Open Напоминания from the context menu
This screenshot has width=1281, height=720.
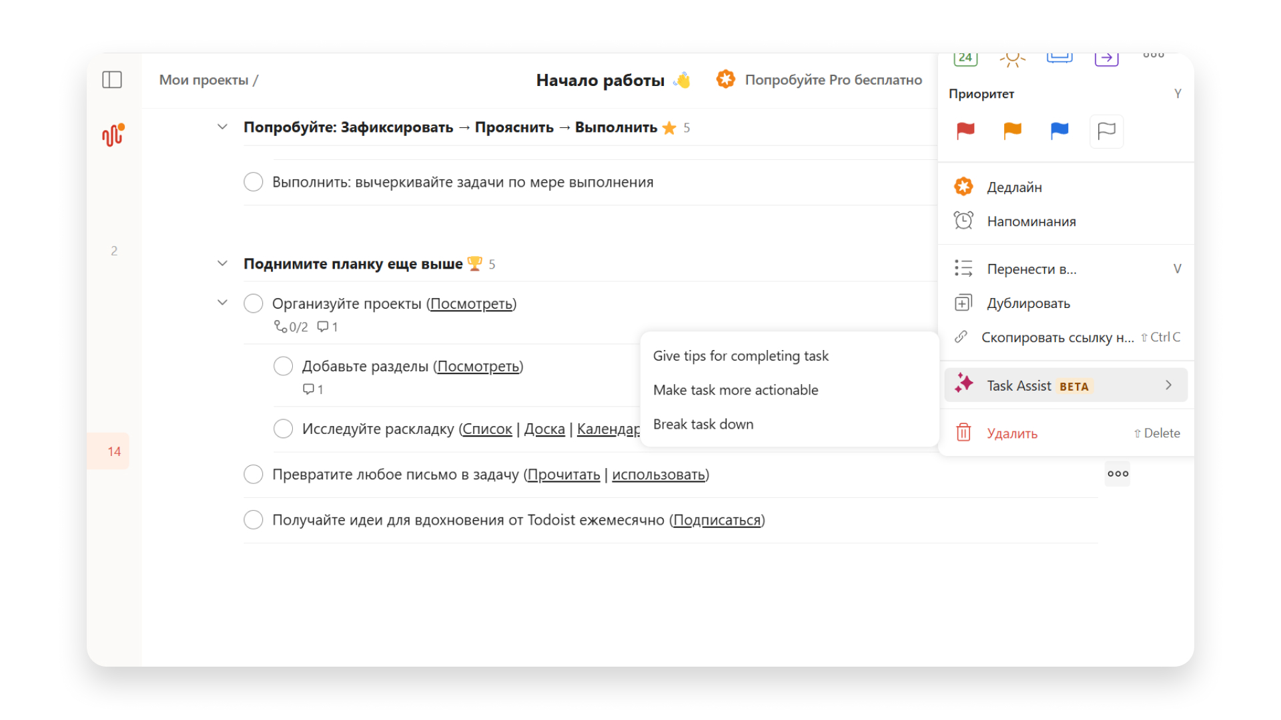(x=1031, y=221)
